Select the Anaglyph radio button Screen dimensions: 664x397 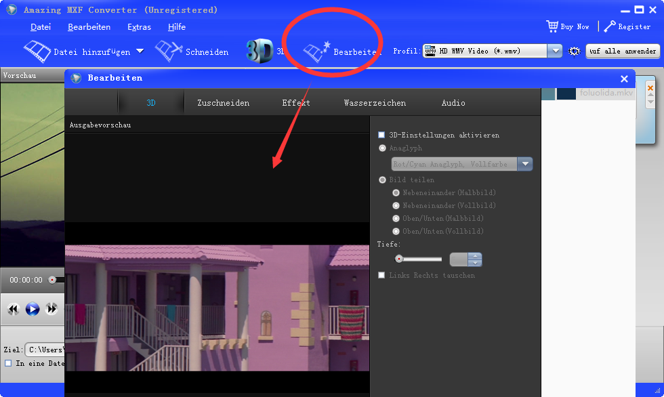(x=382, y=148)
